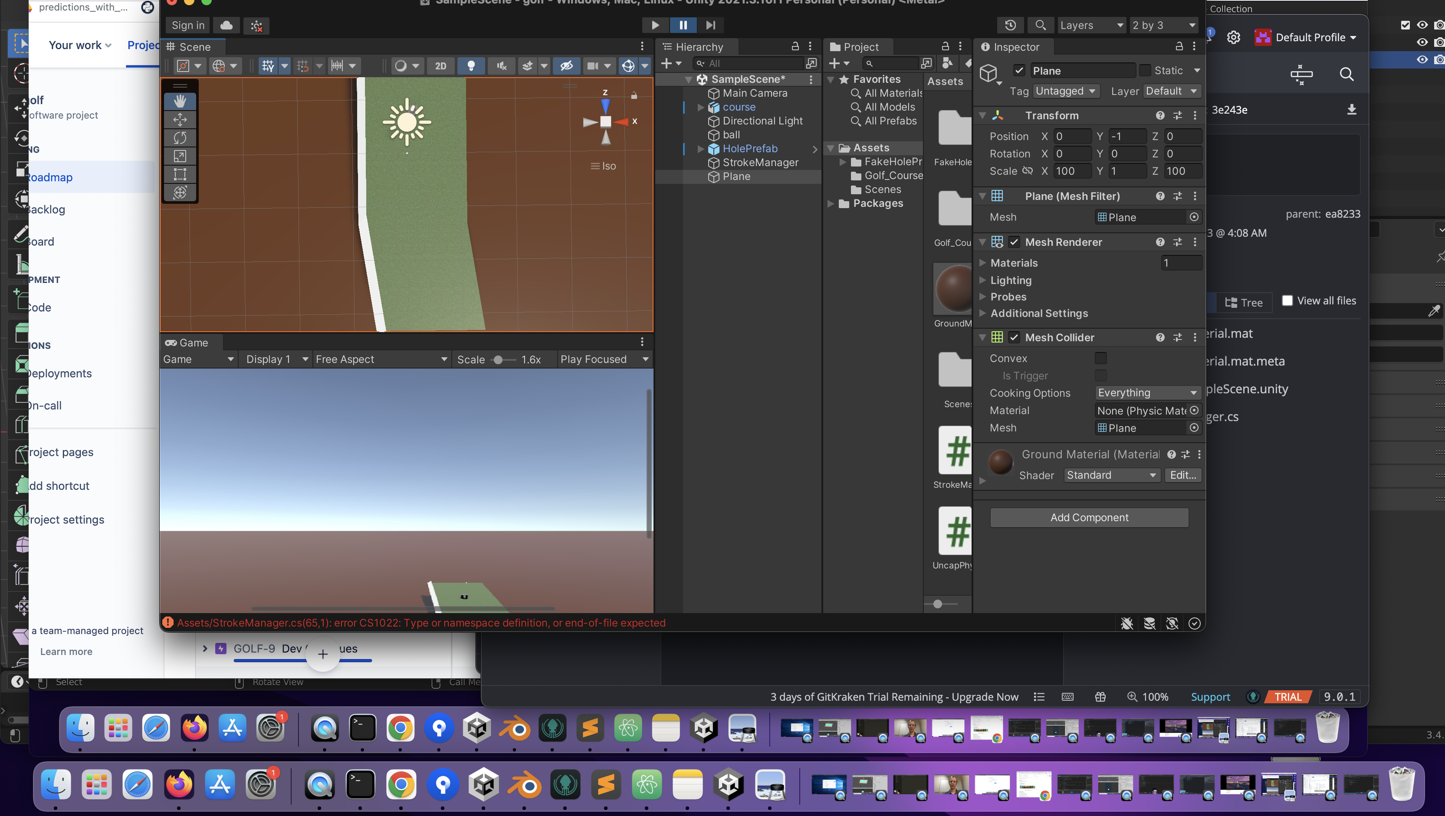
Task: Select the Rotate tool in Scene toolbar
Action: click(180, 138)
